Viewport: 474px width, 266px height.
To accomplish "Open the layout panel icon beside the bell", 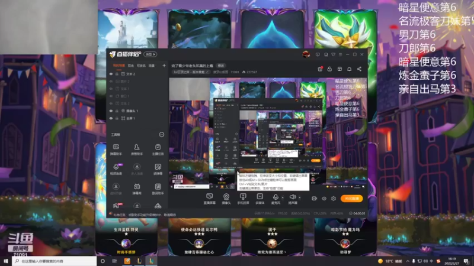I will (340, 69).
